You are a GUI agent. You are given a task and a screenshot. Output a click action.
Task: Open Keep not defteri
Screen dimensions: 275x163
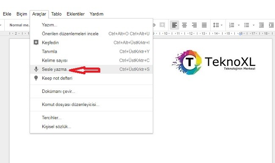pyautogui.click(x=91, y=78)
